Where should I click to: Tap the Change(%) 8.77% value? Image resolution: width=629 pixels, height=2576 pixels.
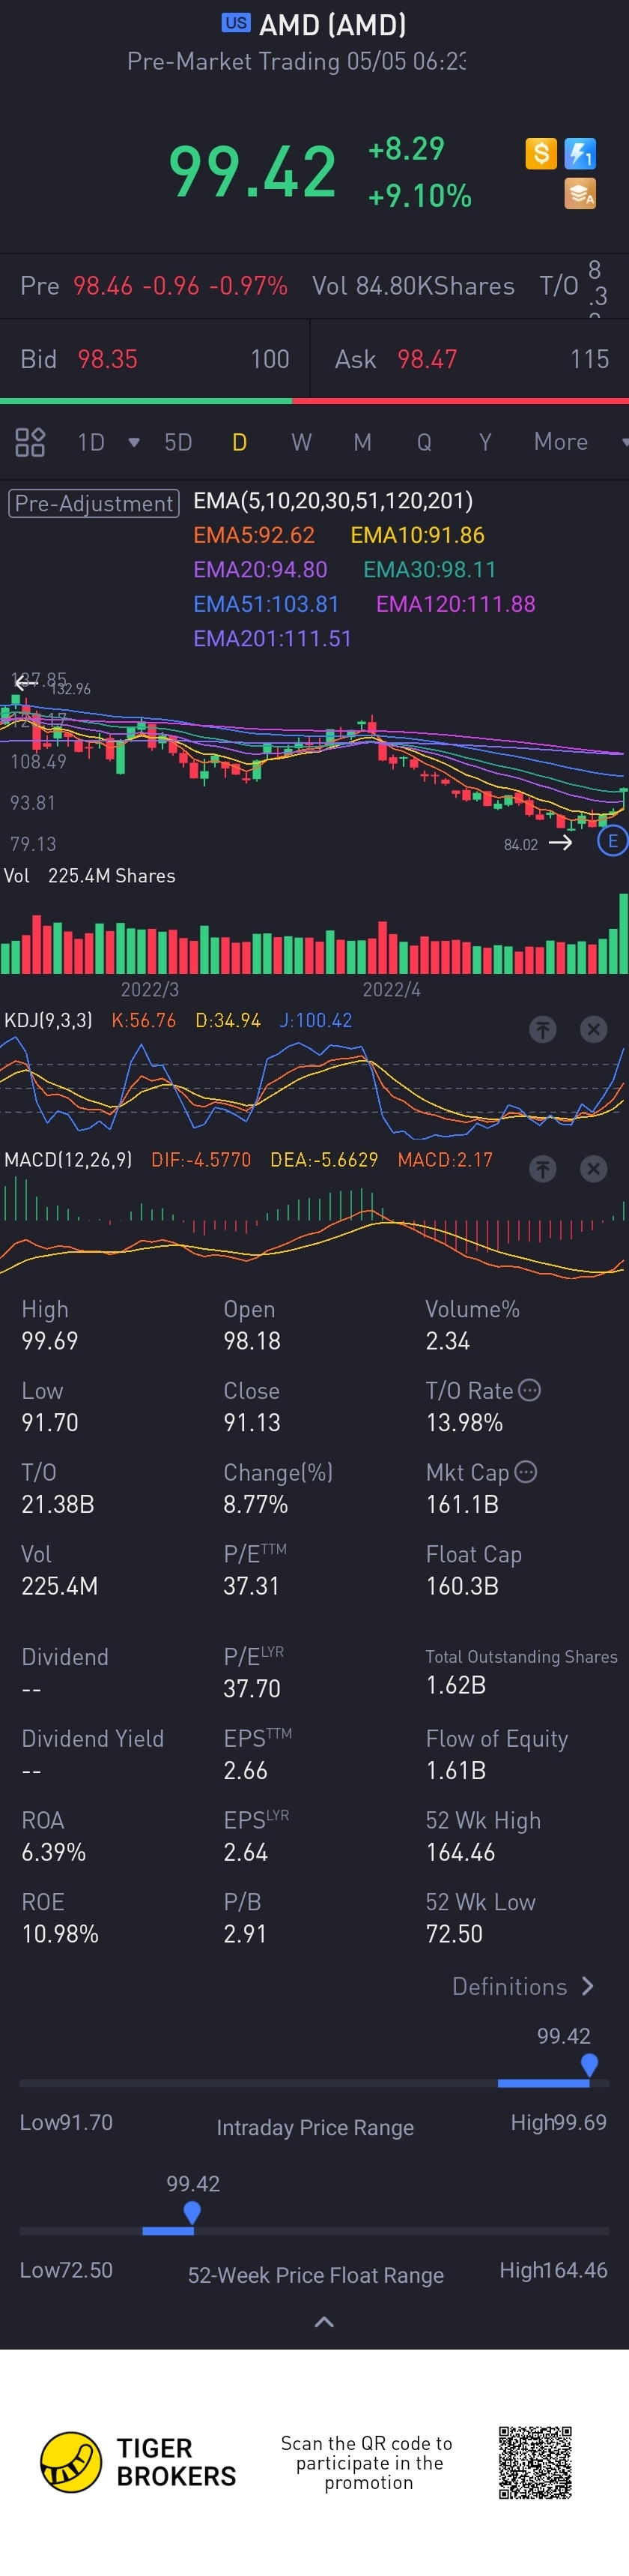pos(255,1504)
